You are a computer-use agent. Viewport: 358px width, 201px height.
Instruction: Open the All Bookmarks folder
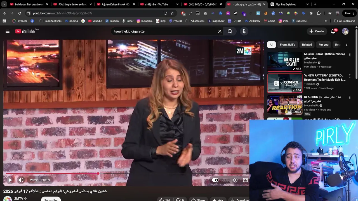345,21
